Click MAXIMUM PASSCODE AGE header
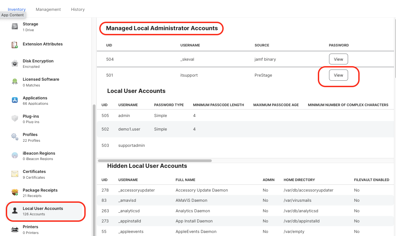The width and height of the screenshot is (396, 236). (x=276, y=105)
